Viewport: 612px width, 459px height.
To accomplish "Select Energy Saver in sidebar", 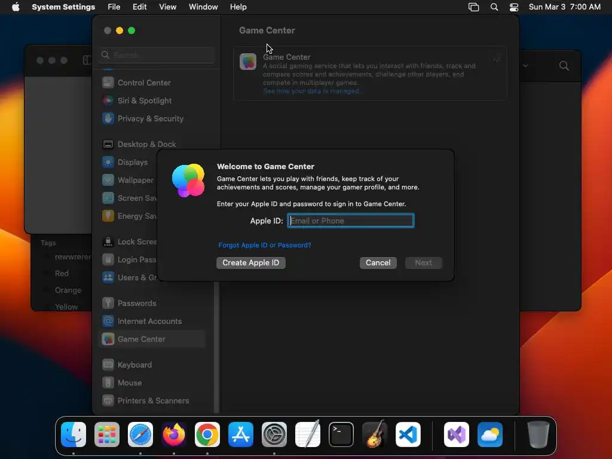I will pos(128,216).
